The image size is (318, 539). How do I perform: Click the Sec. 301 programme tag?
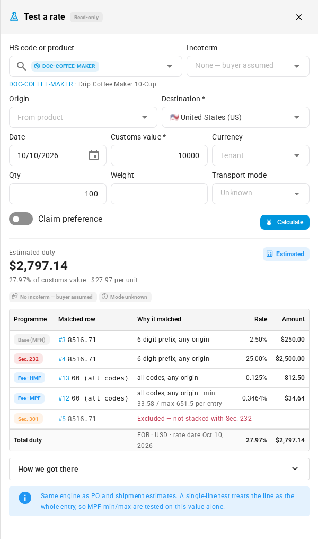pyautogui.click(x=28, y=419)
